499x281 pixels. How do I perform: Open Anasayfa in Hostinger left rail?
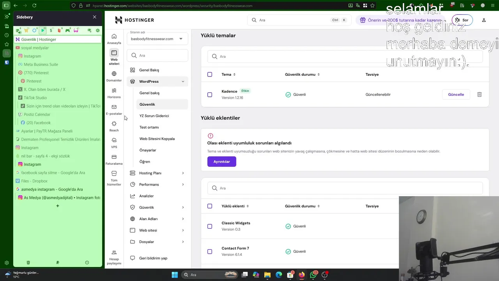point(114,39)
